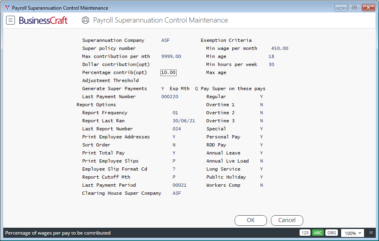Click the Dollar contribution(opt) label
The width and height of the screenshot is (379, 241).
116,64
